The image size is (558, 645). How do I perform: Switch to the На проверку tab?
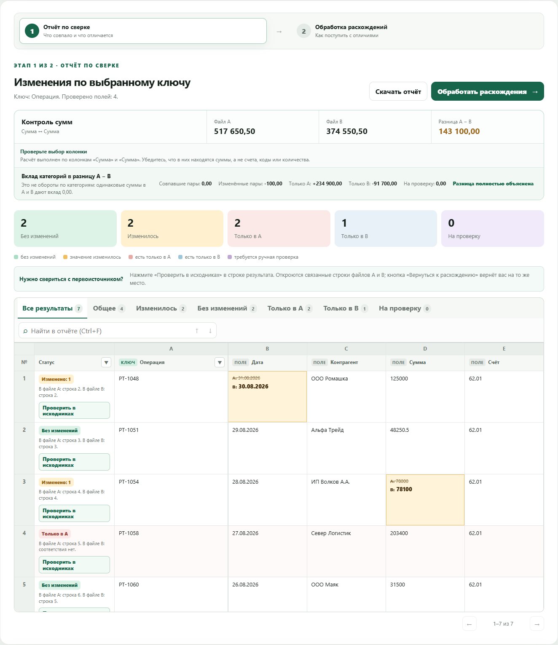coord(404,308)
